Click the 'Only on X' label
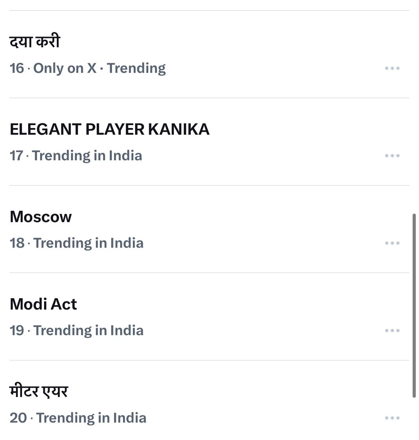This screenshot has height=440, width=419. [65, 68]
